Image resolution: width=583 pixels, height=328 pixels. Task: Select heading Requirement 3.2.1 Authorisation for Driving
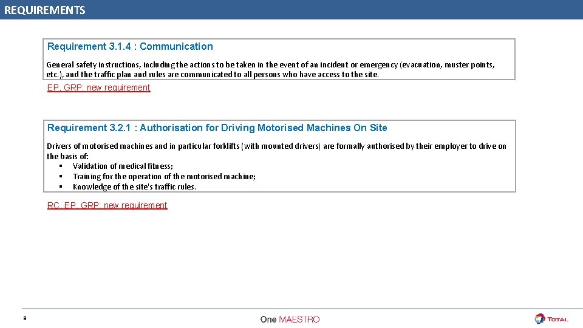point(217,128)
